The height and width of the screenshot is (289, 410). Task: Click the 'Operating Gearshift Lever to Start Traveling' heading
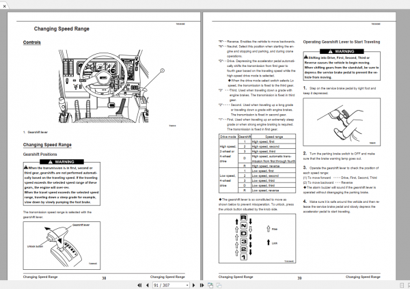click(342, 42)
